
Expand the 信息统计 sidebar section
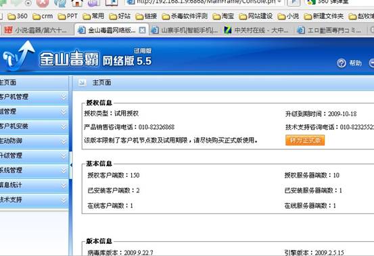34,185
